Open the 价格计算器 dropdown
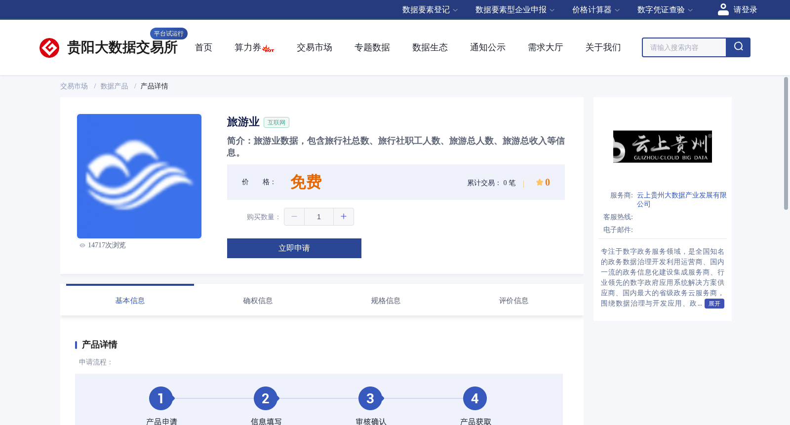This screenshot has height=425, width=790. [x=596, y=10]
